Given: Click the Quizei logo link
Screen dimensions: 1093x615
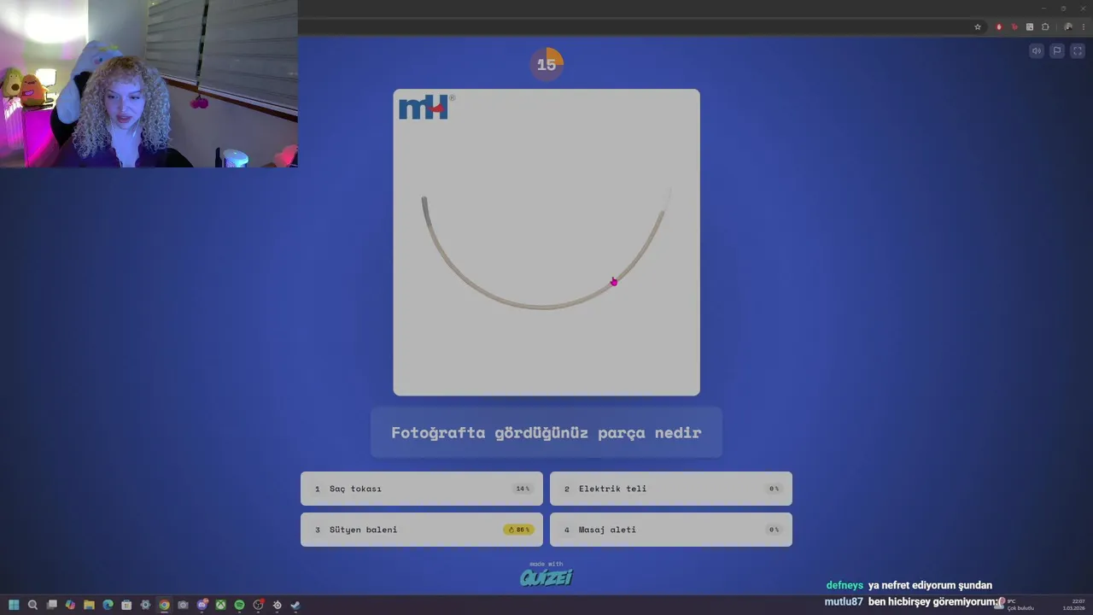Looking at the screenshot, I should [546, 577].
